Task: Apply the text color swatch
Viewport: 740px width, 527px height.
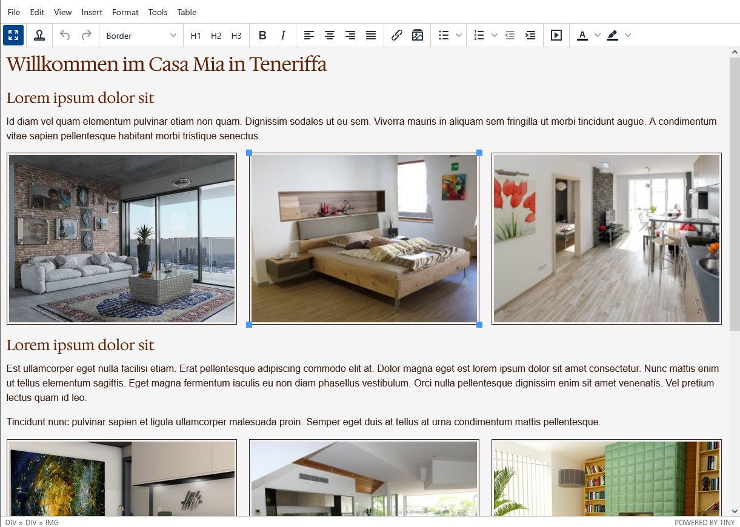Action: [x=582, y=36]
